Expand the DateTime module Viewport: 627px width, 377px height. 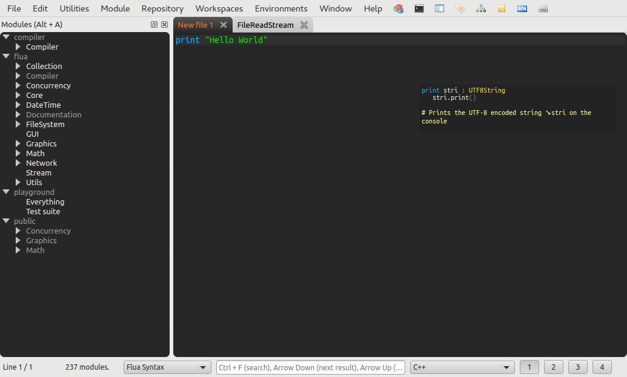click(18, 105)
